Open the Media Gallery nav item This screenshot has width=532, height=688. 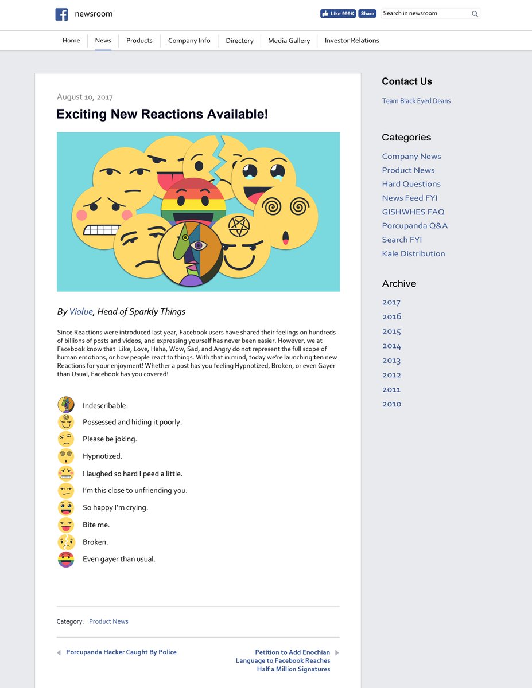[x=289, y=41]
